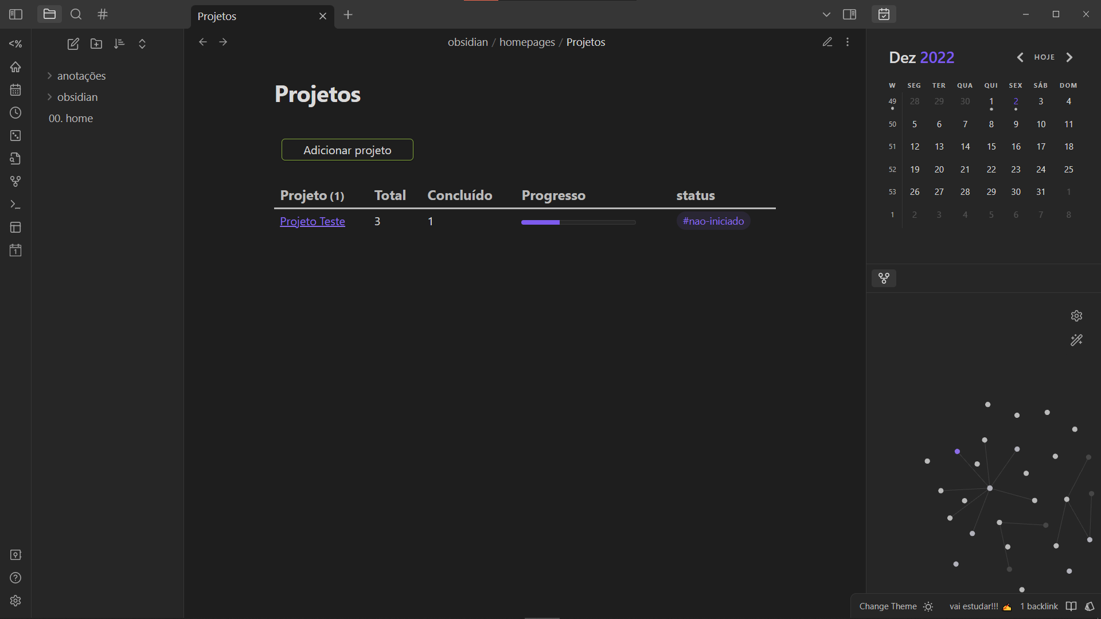
Task: Click the Adicionar projeto button
Action: point(347,150)
